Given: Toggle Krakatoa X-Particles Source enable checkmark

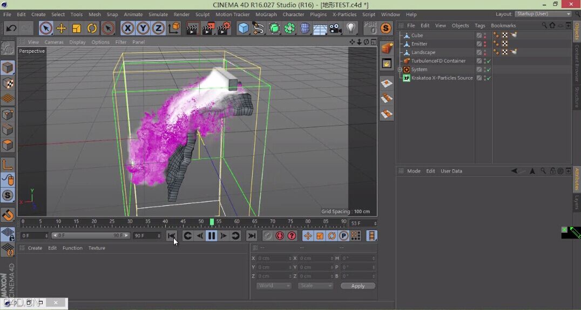Looking at the screenshot, I should pyautogui.click(x=489, y=78).
